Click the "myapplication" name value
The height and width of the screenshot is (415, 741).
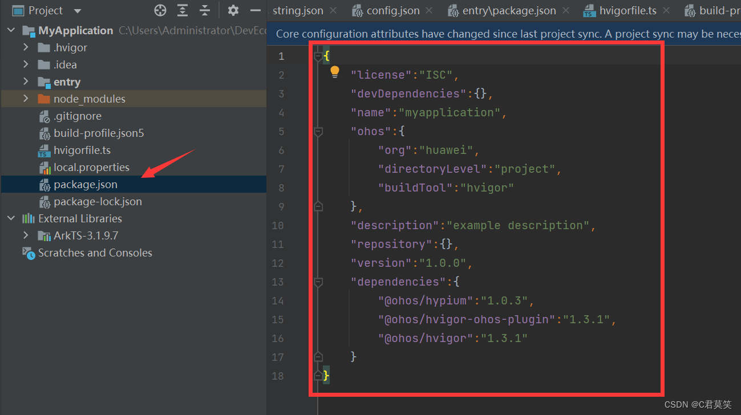(x=450, y=112)
